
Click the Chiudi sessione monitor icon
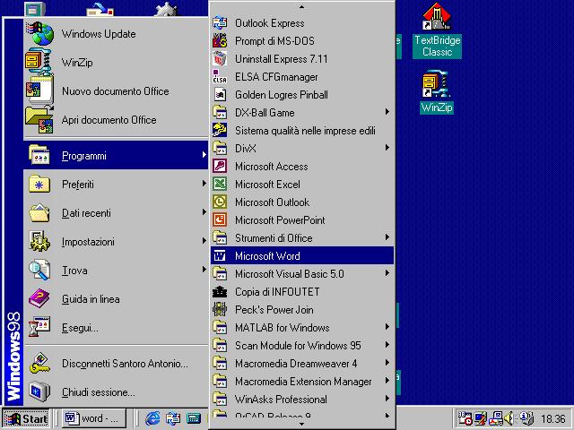39,391
